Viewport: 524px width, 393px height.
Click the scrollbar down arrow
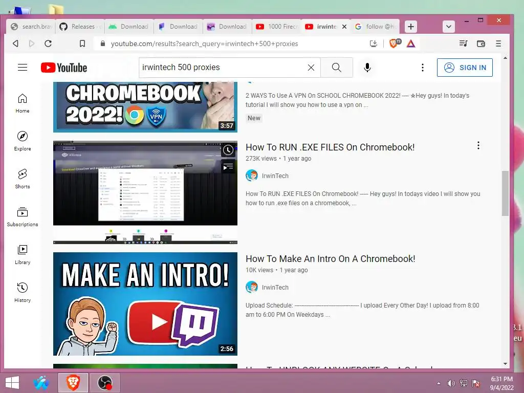505,364
